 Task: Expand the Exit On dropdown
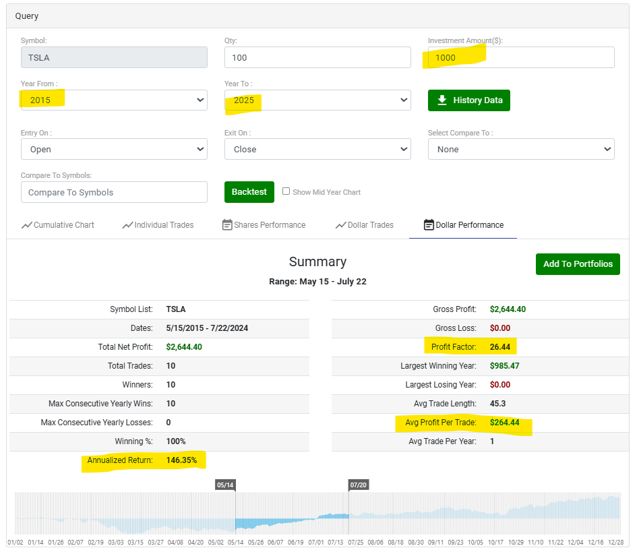(x=317, y=149)
